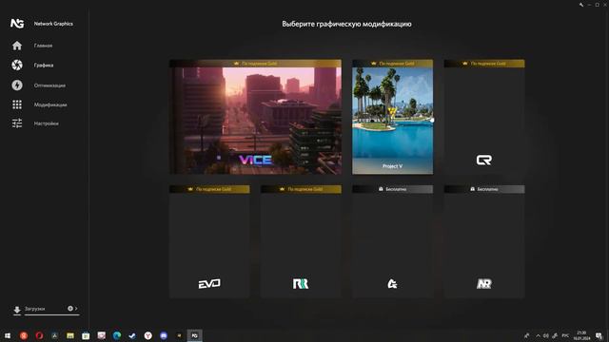
Task: Open Microsoft Edge from the taskbar
Action: [117, 335]
